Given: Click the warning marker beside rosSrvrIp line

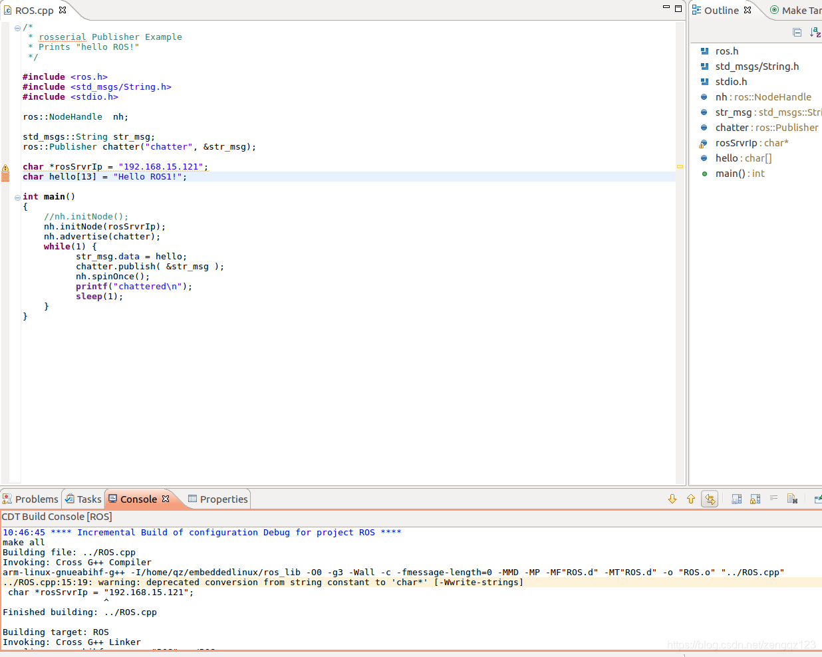Looking at the screenshot, I should point(5,168).
